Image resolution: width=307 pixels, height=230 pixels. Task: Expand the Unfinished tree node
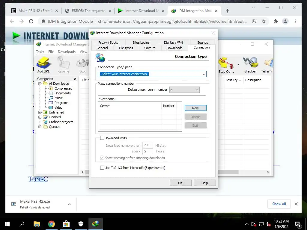click(40, 113)
